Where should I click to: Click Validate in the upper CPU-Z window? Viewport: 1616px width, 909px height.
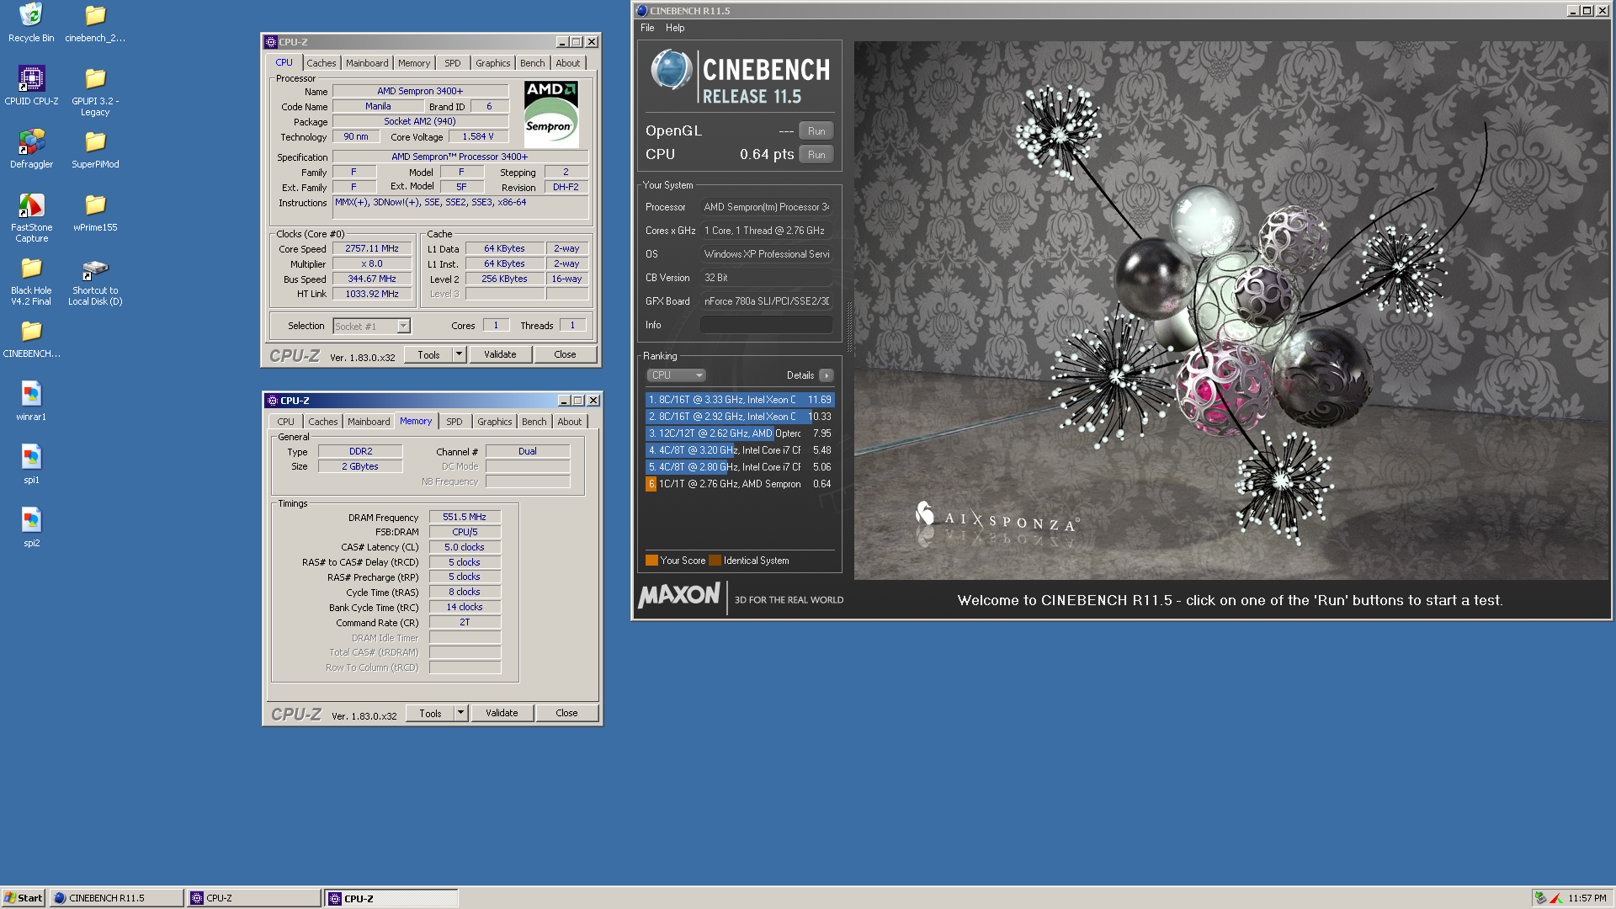[x=500, y=354]
